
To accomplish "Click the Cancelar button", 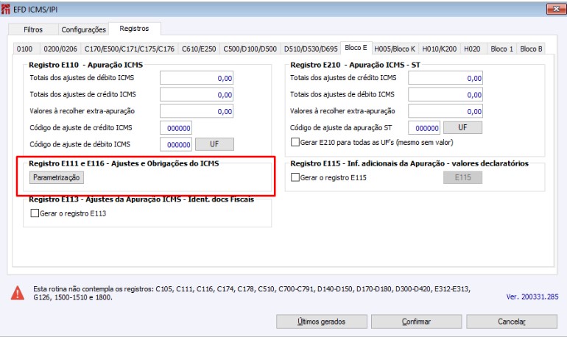I will point(512,322).
